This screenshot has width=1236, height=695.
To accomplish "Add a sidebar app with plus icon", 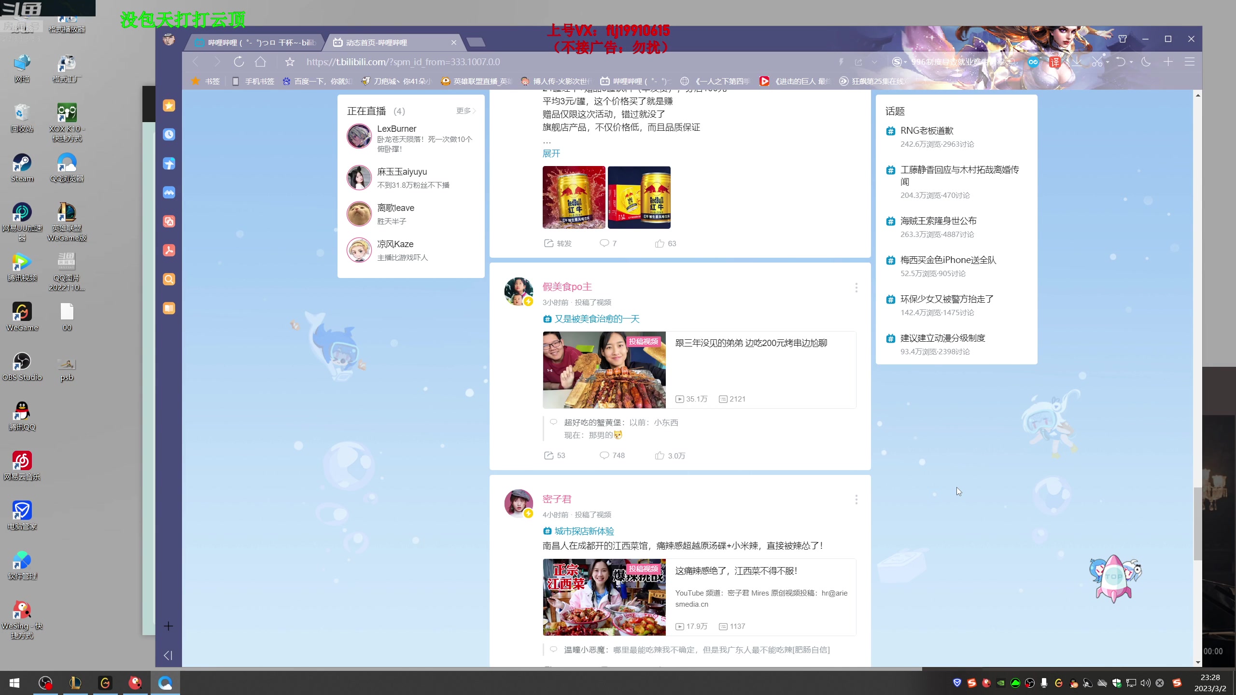I will pos(168,626).
